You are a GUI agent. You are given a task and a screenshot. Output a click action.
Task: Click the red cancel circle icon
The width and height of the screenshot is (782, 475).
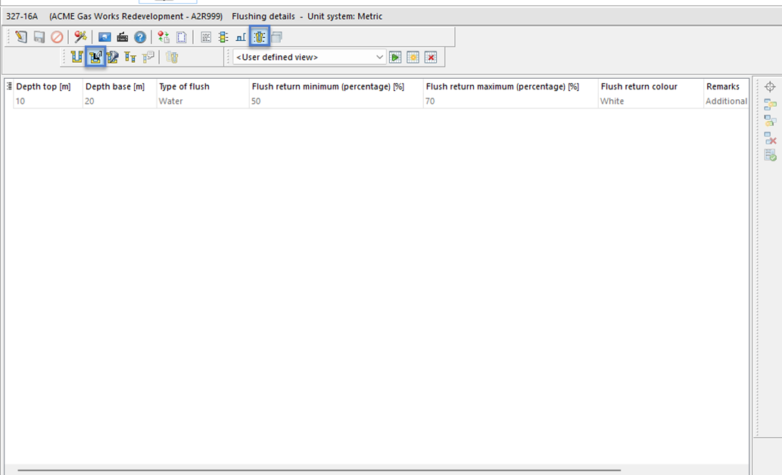[57, 37]
